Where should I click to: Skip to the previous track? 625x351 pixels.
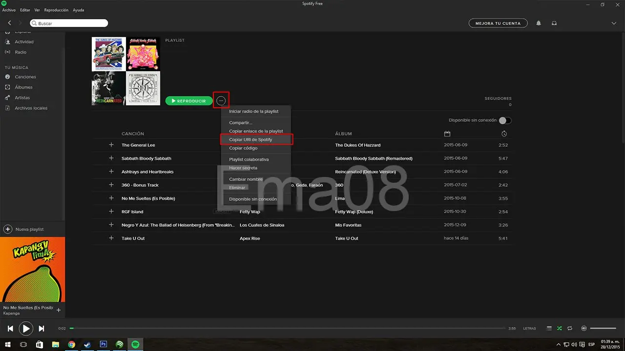tap(10, 329)
